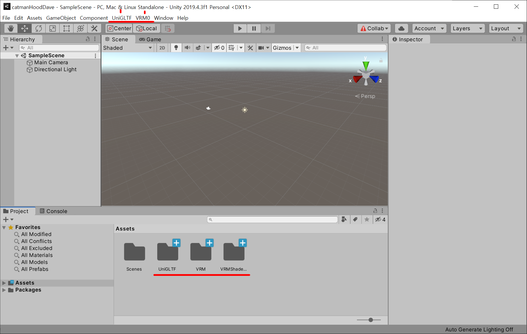
Task: Open Inspector panel options menu
Action: 521,39
